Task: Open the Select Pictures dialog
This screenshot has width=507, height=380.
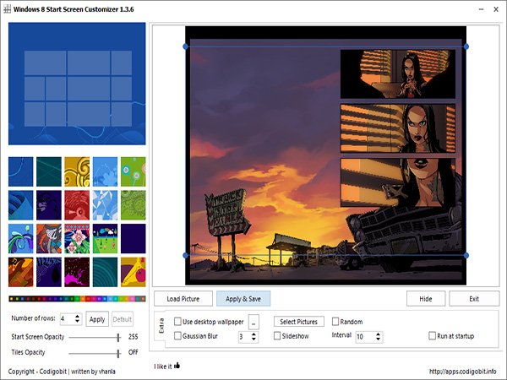Action: pyautogui.click(x=299, y=322)
